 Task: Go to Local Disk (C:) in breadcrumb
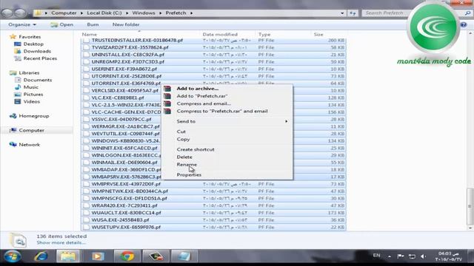104,13
